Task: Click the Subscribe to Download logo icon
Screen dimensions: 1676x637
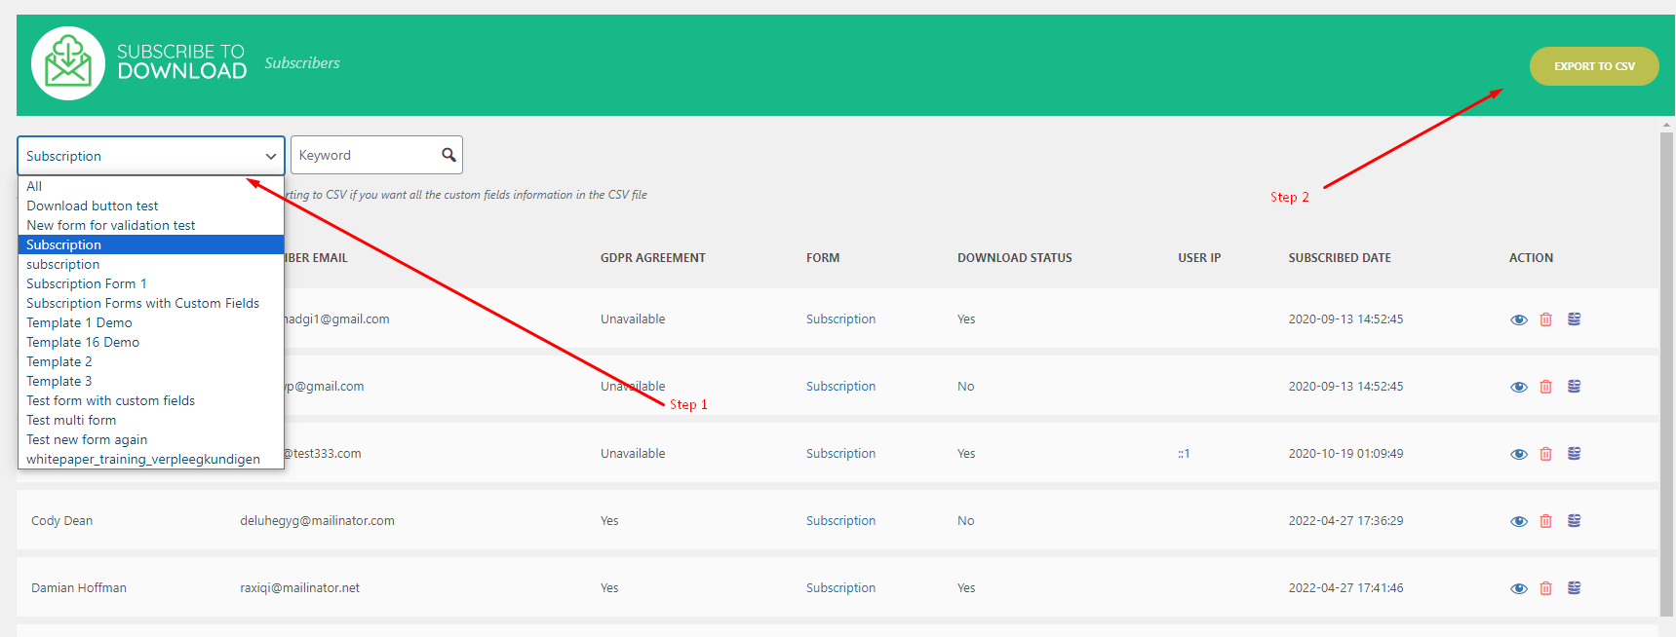Action: pyautogui.click(x=68, y=63)
